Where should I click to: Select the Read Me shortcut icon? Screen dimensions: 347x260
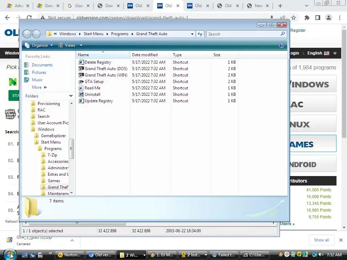81,88
